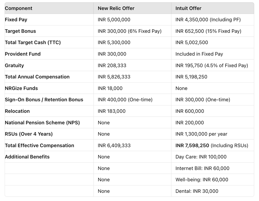This screenshot has height=201, width=259.
Task: Click the Sign-On Bonus / Retention Bonus label
Action: [x=44, y=100]
